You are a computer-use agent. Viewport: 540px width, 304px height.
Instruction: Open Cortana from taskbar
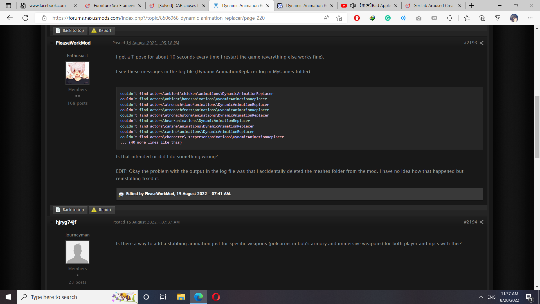(x=146, y=297)
